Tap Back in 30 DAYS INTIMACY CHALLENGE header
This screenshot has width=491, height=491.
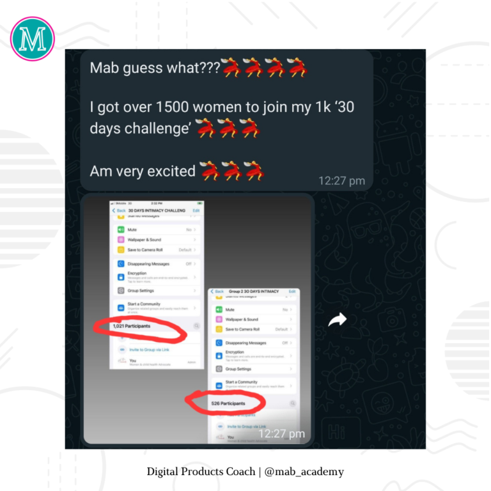pos(119,210)
